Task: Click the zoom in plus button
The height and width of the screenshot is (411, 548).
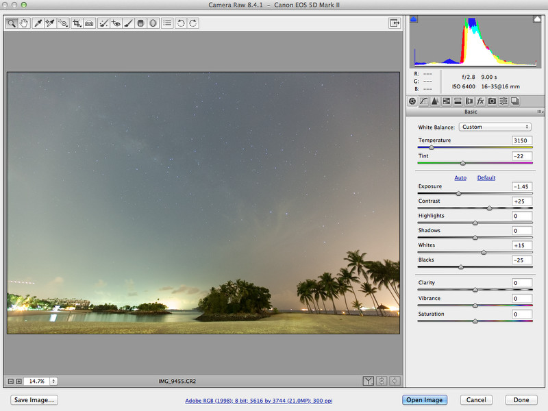Action: (x=19, y=382)
